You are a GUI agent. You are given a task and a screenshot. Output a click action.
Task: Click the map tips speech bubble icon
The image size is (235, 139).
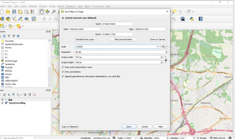(174, 12)
